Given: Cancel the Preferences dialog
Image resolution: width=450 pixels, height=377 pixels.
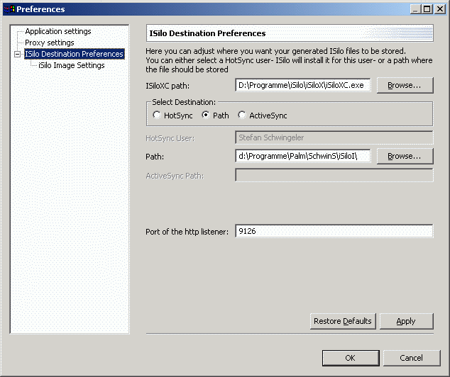Looking at the screenshot, I should click(412, 358).
